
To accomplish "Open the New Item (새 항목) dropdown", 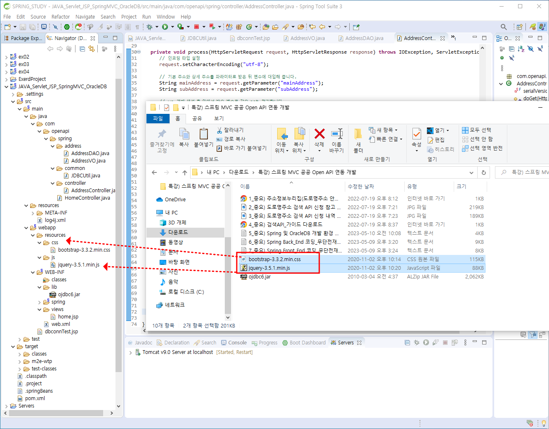I will click(383, 130).
